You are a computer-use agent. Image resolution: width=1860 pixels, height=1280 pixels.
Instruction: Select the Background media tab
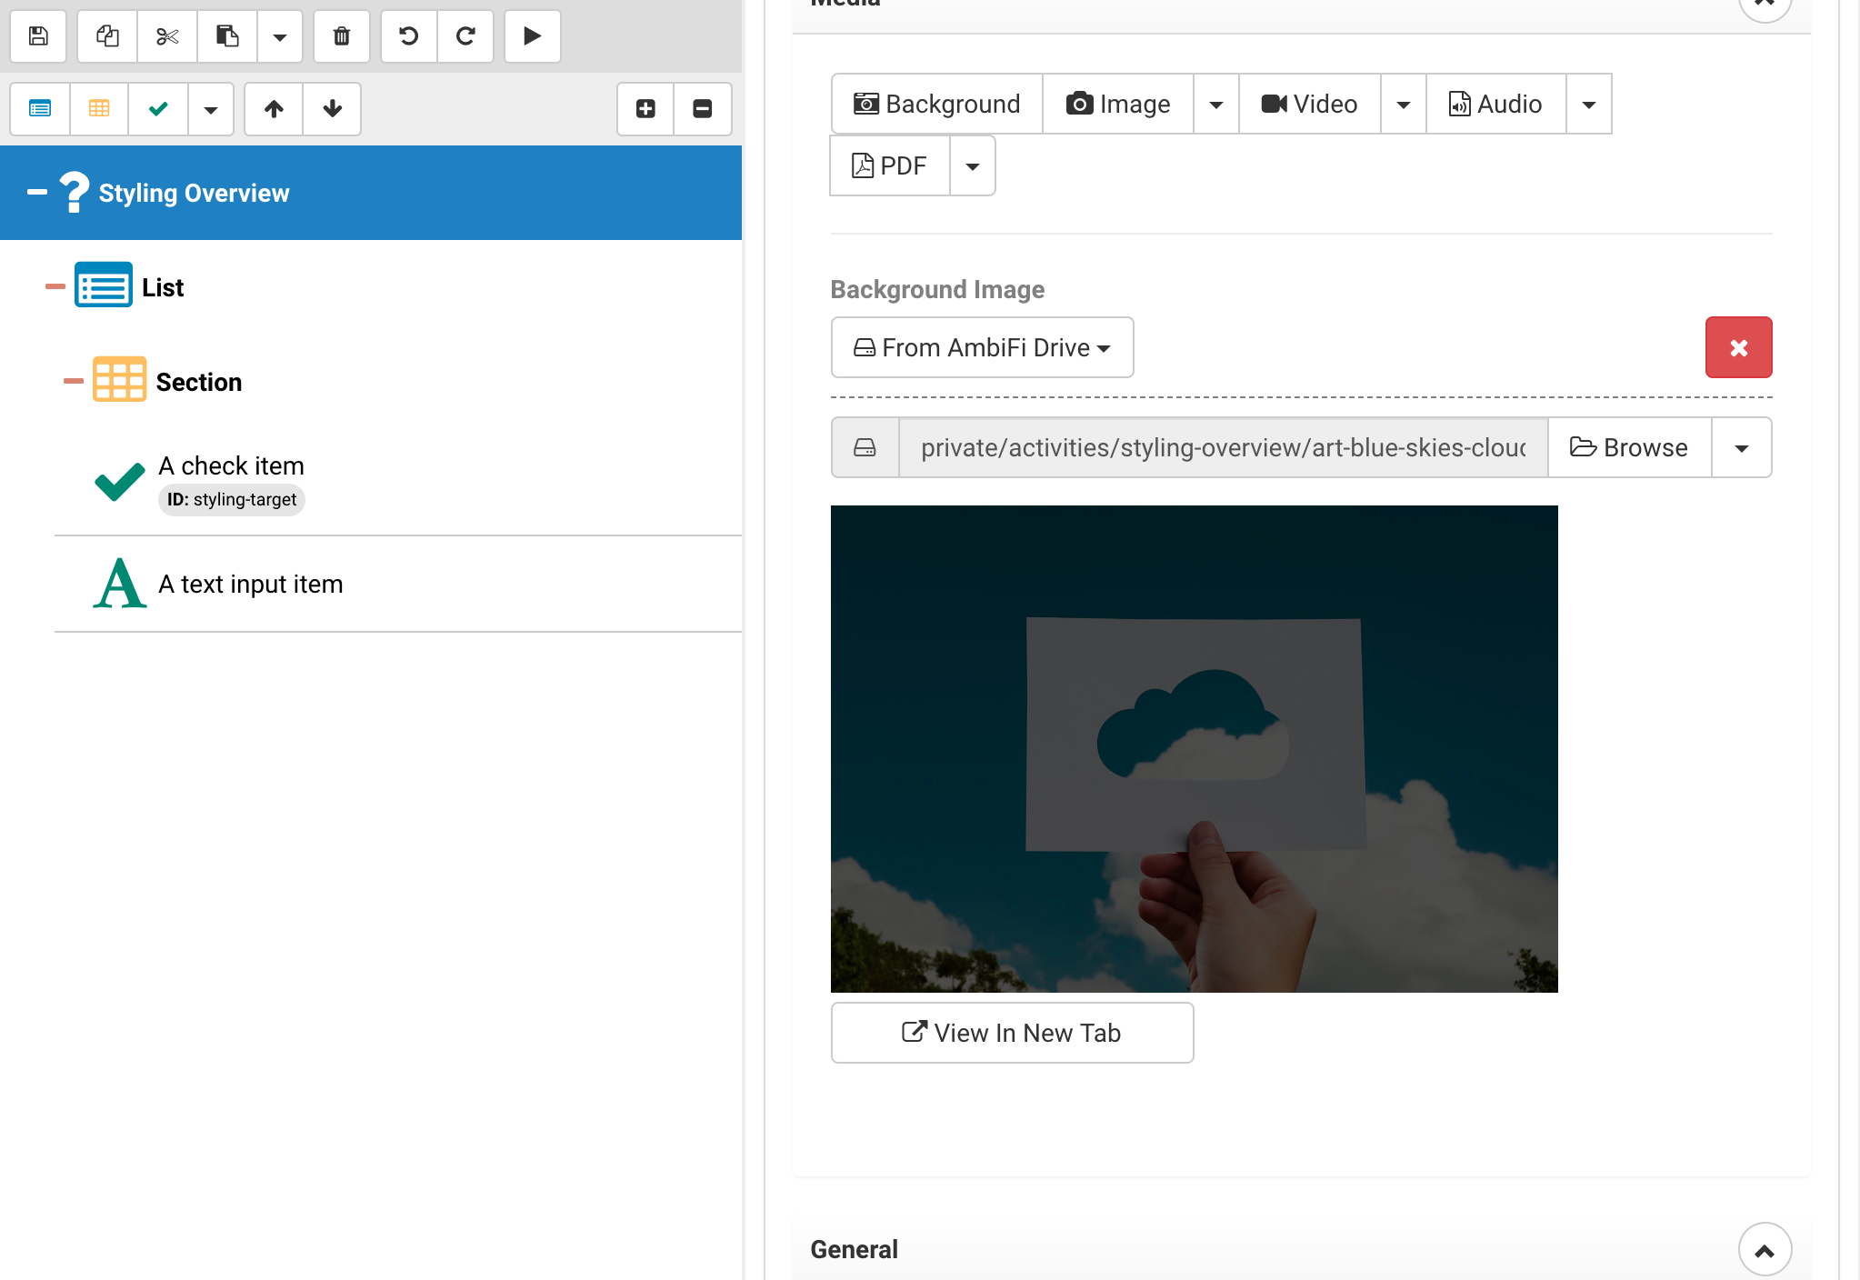937,105
